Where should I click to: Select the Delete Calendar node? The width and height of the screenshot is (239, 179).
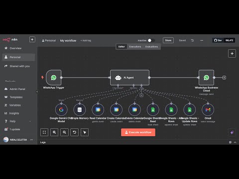point(134,109)
